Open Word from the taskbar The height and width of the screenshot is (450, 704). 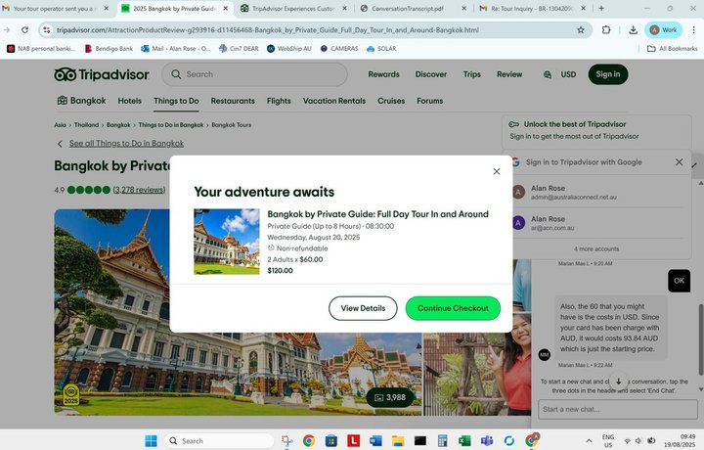(375, 441)
